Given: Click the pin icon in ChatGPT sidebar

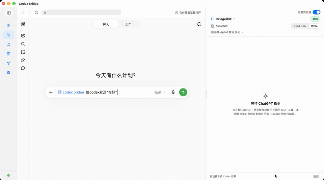Looking at the screenshot, I should click(23, 60).
